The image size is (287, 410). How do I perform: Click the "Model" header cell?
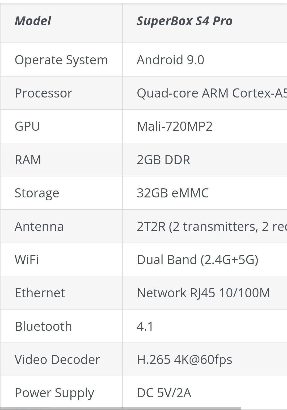[33, 21]
